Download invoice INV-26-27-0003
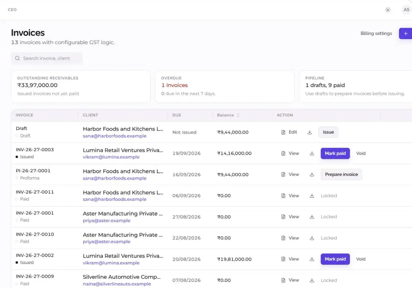The width and height of the screenshot is (412, 288). pos(312,153)
